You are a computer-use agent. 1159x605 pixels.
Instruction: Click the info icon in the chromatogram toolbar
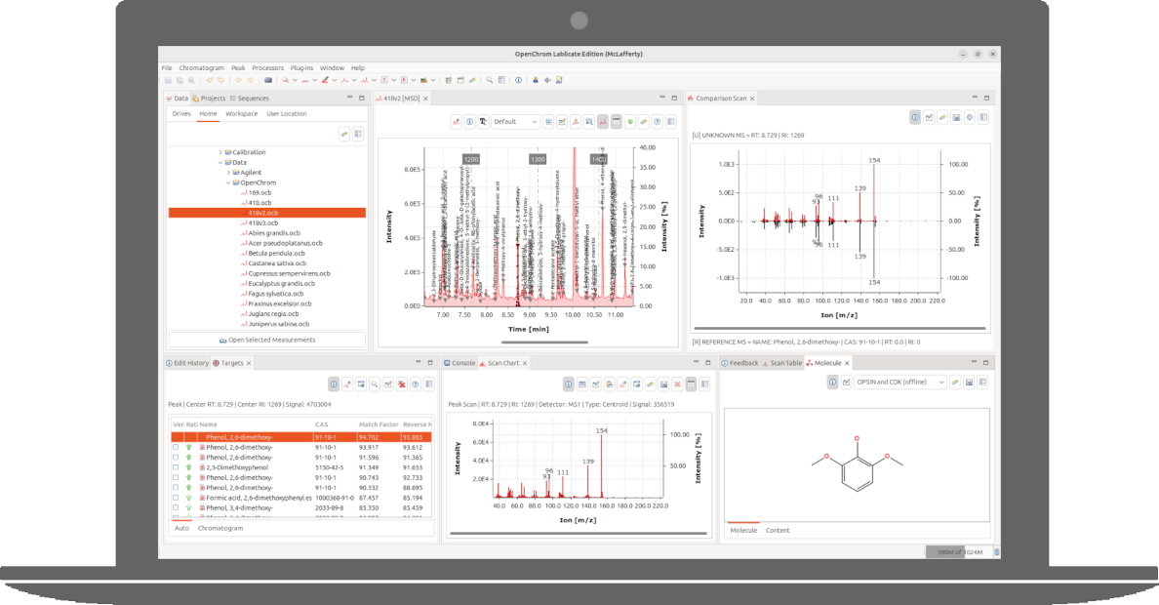(469, 122)
